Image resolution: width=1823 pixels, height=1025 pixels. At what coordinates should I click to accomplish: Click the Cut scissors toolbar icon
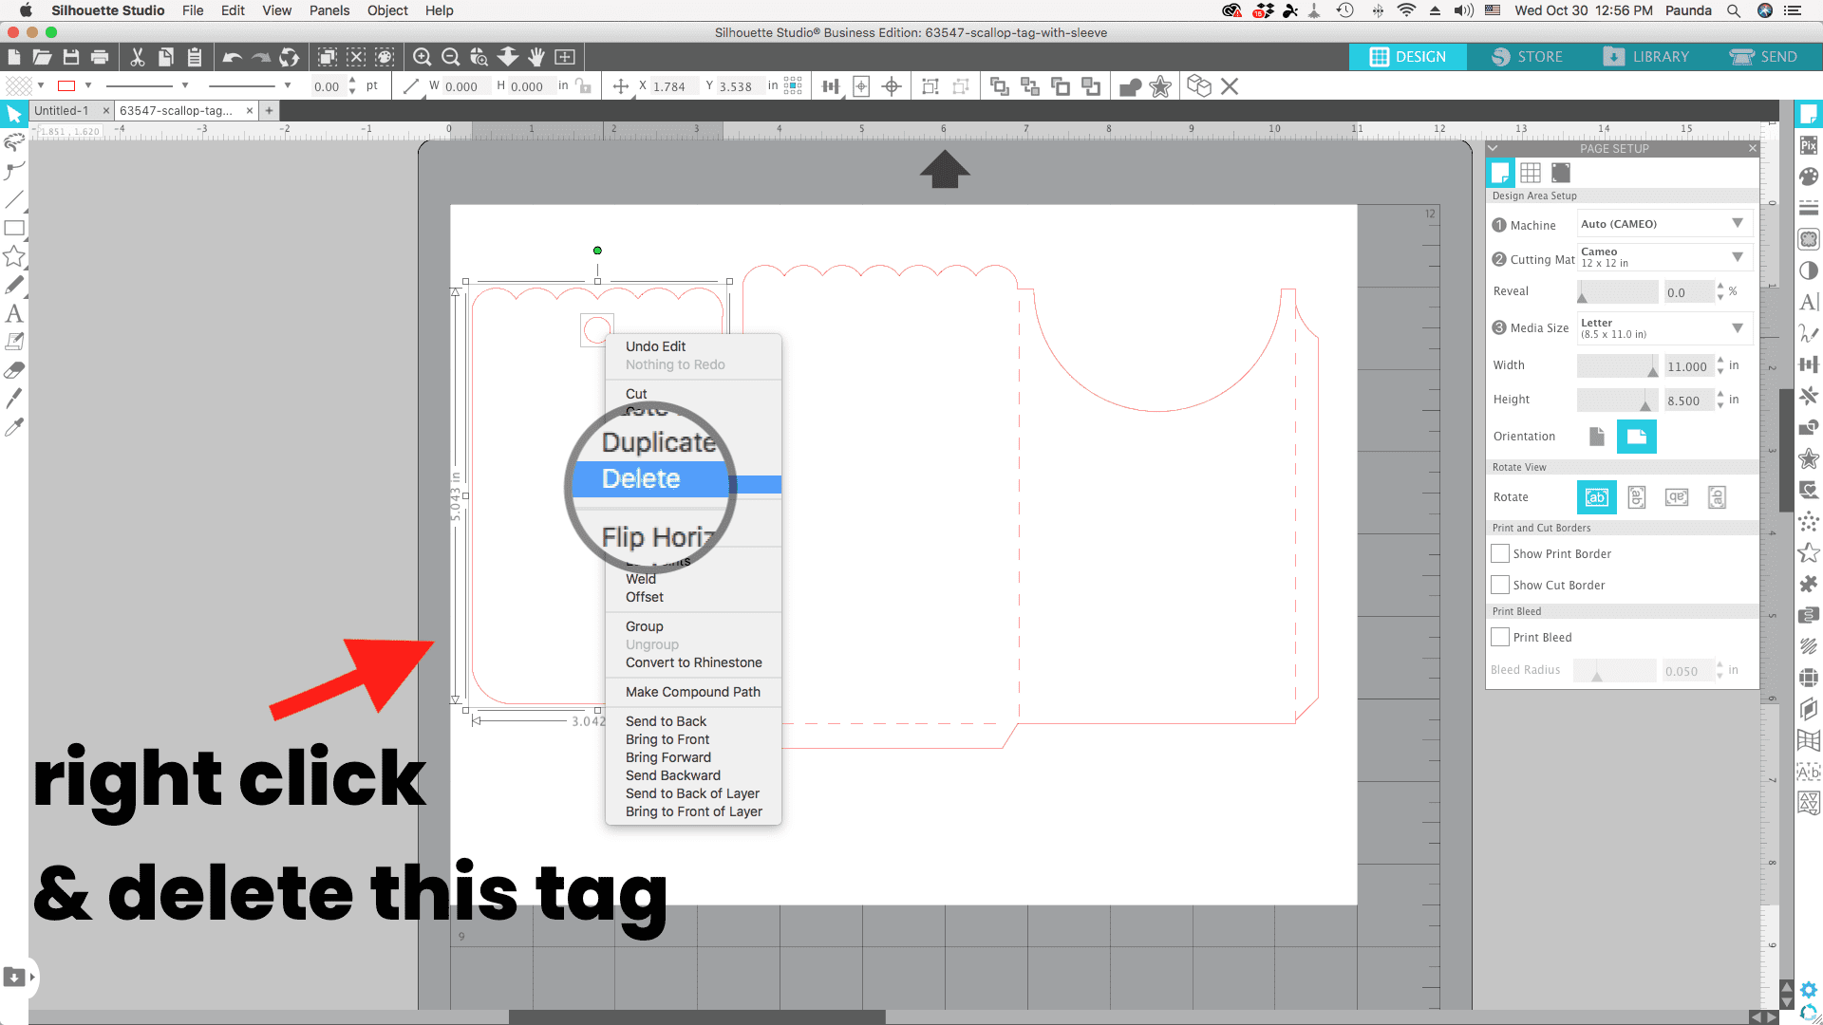click(x=138, y=57)
